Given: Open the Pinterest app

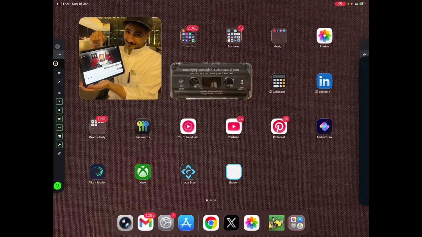Looking at the screenshot, I should point(279,127).
